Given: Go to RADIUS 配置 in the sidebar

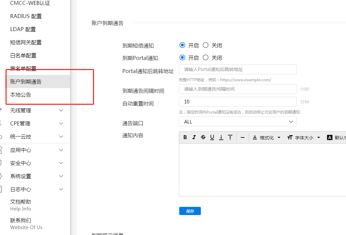Looking at the screenshot, I should coord(26,16).
